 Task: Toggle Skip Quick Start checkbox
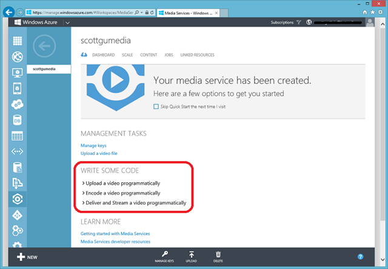click(156, 107)
